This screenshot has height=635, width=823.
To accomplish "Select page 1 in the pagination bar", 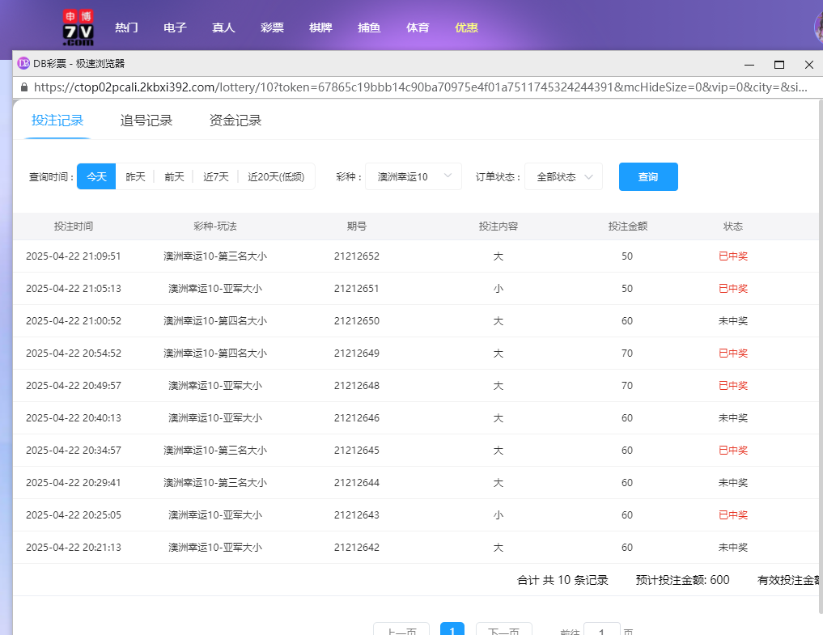I will (452, 629).
